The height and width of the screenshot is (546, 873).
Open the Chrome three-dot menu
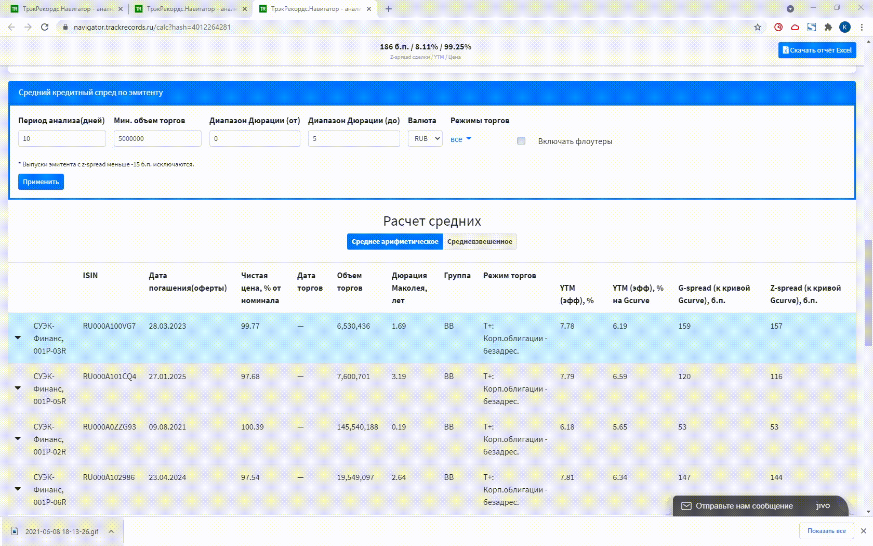coord(862,27)
